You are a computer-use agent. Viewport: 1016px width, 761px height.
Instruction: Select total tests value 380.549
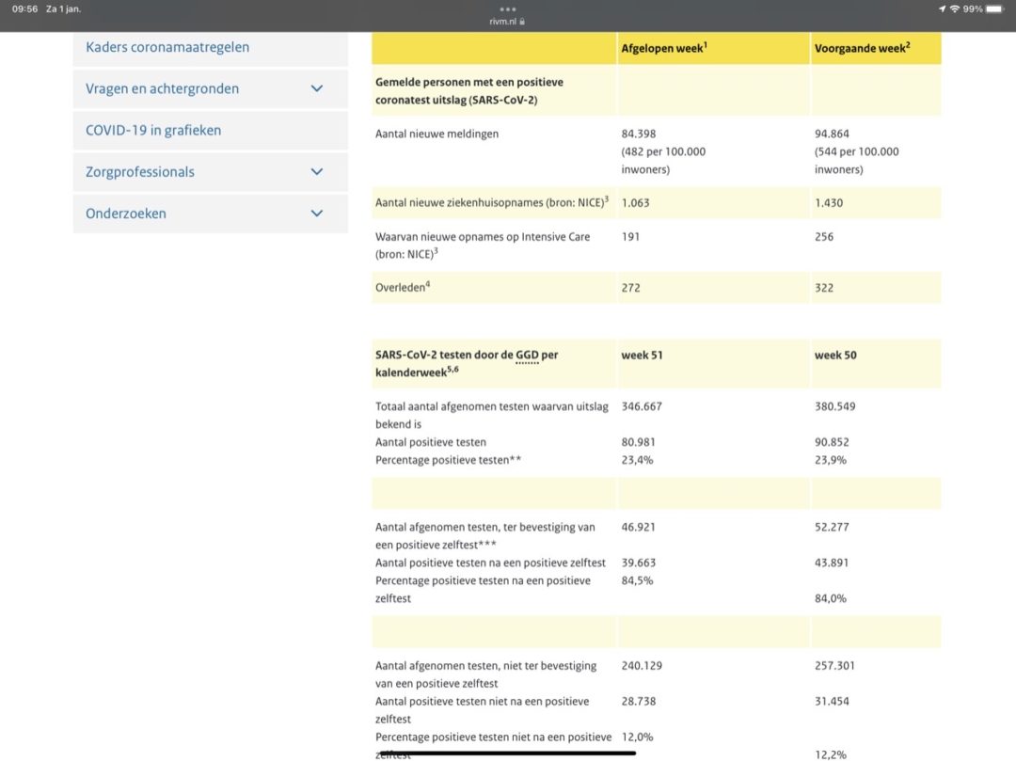835,406
